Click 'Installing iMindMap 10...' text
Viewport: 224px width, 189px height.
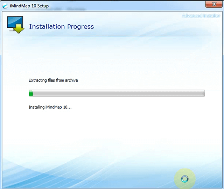click(x=50, y=107)
